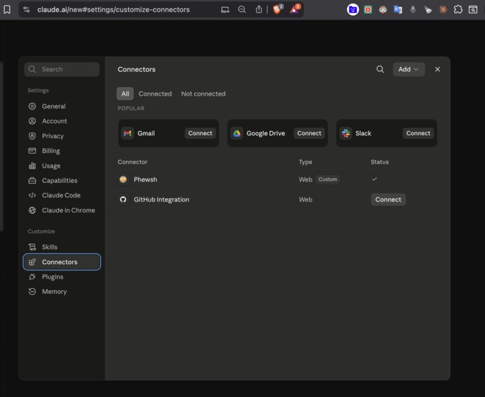The image size is (485, 397).
Task: Click the Status column header
Action: (x=380, y=162)
